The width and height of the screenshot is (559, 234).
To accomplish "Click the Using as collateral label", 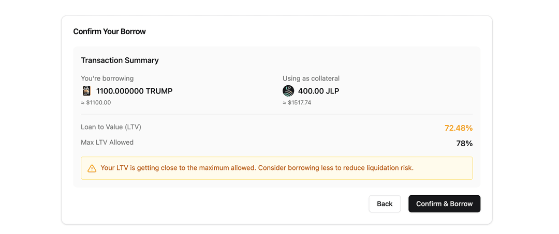I will (311, 79).
